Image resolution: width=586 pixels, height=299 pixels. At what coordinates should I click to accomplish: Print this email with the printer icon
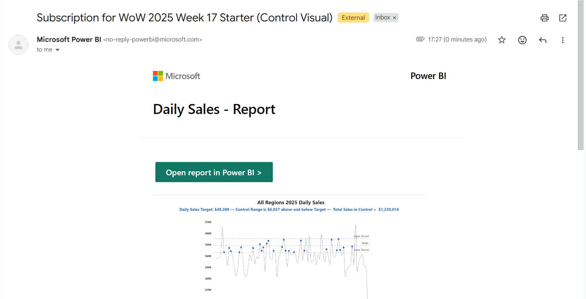544,18
